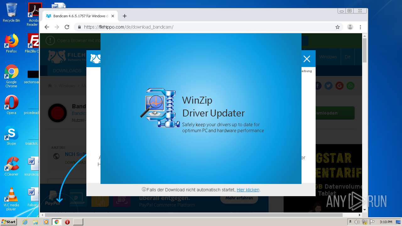The height and width of the screenshot is (226, 402).
Task: Launch CCleaner desktop shortcut
Action: [x=11, y=166]
